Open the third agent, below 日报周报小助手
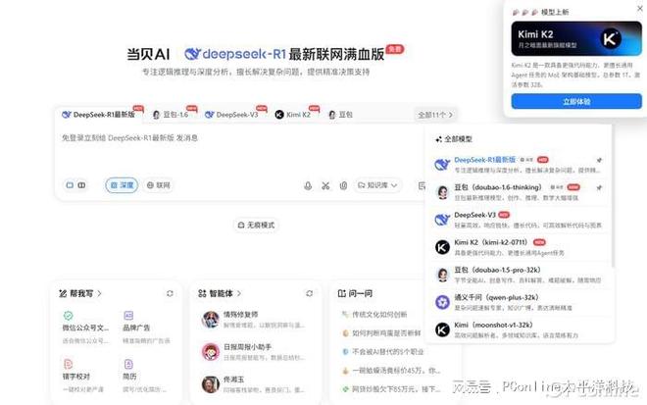This screenshot has width=647, height=405. pos(253,384)
